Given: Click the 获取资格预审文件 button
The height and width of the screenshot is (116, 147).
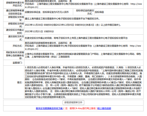Looking at the screenshot, I should pyautogui.click(x=73, y=103).
